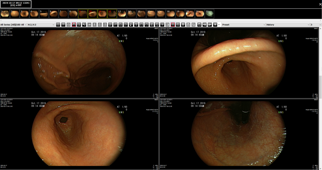This screenshot has width=322, height=170.
Task: Select the hand pan tool
Action: coord(74,24)
